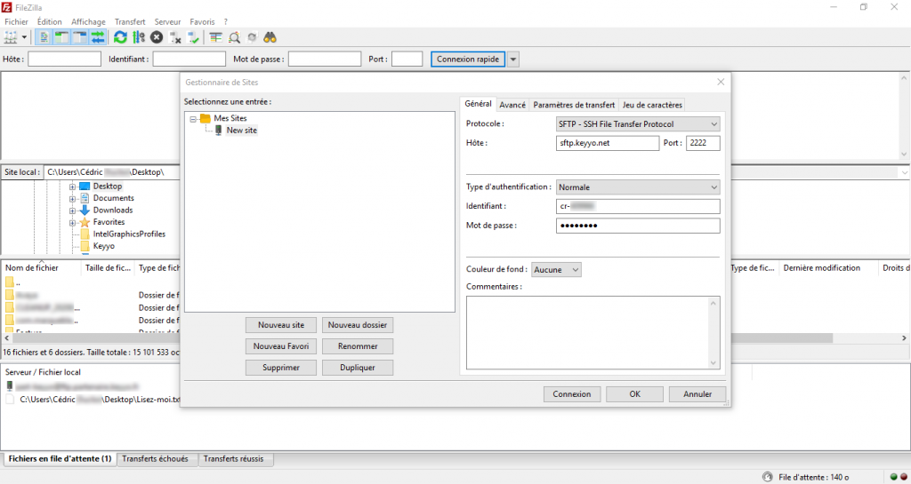Select the Keyyo folder in local tree

click(x=103, y=246)
